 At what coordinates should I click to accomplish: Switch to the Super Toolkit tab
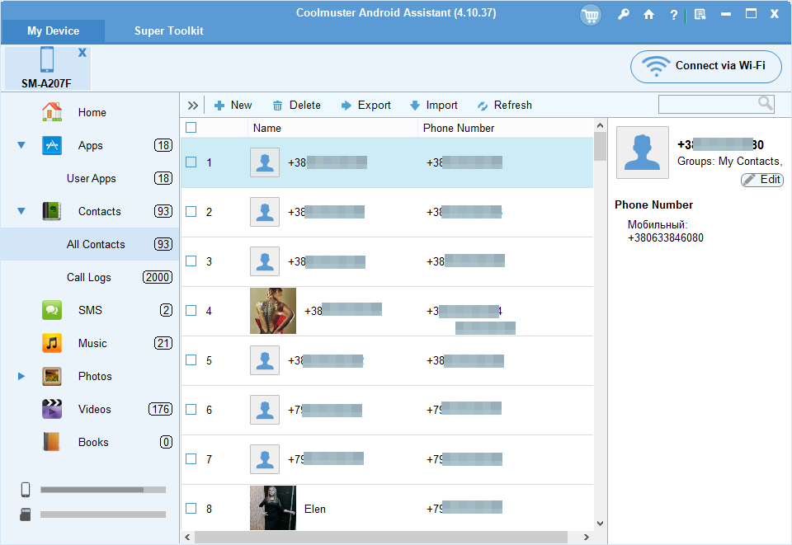coord(168,31)
